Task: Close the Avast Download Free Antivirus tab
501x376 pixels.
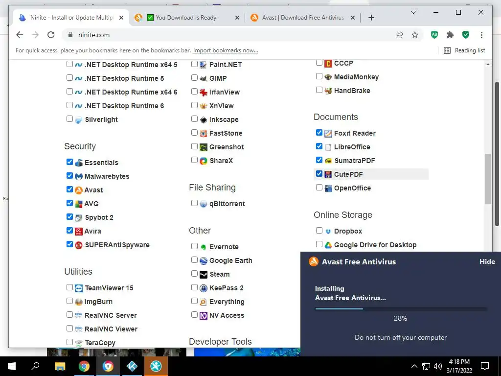Action: click(352, 18)
